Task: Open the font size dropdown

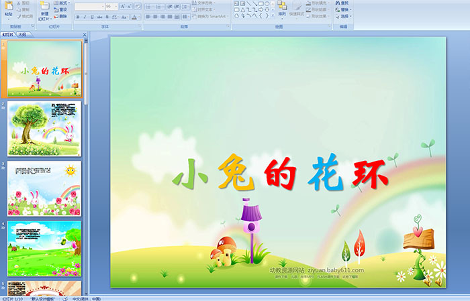Action: click(x=115, y=6)
